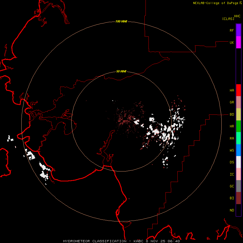
Task: Click the RF legend label
Action: [x=232, y=30]
